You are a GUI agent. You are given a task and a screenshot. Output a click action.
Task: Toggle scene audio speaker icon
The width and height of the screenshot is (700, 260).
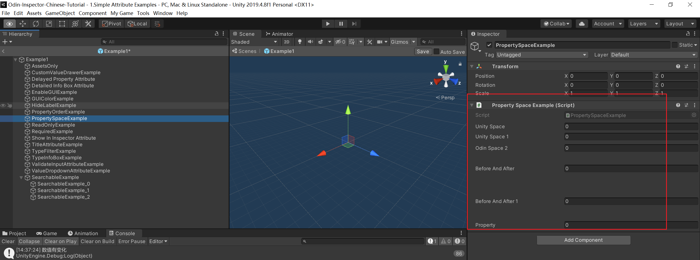(310, 42)
